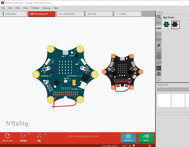Click the No connections to route message
This screenshot has width=189, height=147.
83,136
